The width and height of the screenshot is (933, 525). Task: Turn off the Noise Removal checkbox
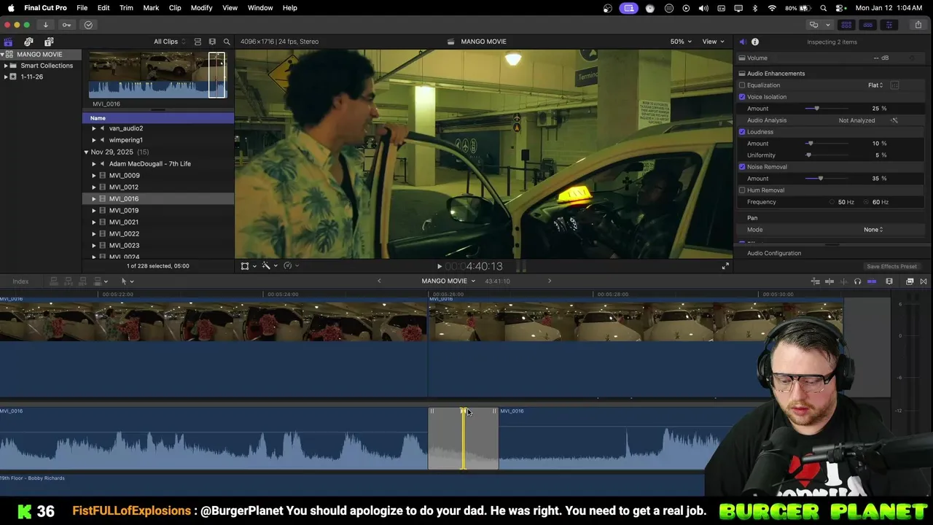coord(742,167)
